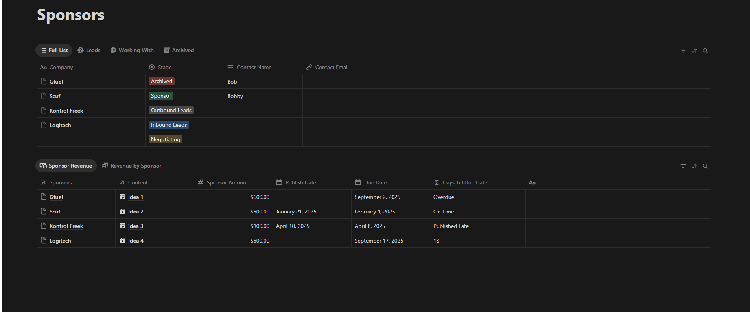The height and width of the screenshot is (312, 750).
Task: Open the Sponsor Amount column header menu
Action: (227, 182)
